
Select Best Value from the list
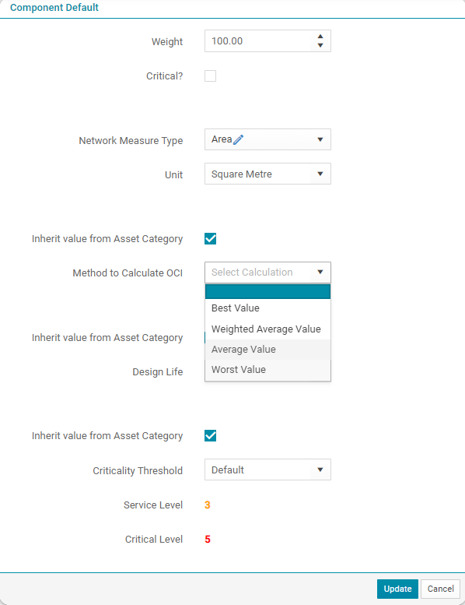click(x=267, y=308)
